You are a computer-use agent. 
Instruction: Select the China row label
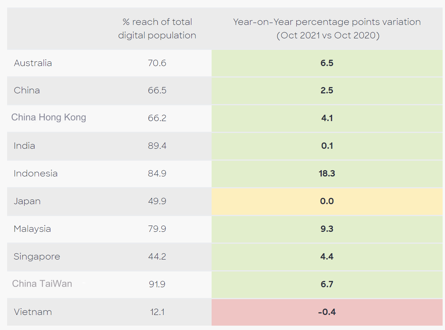(27, 90)
